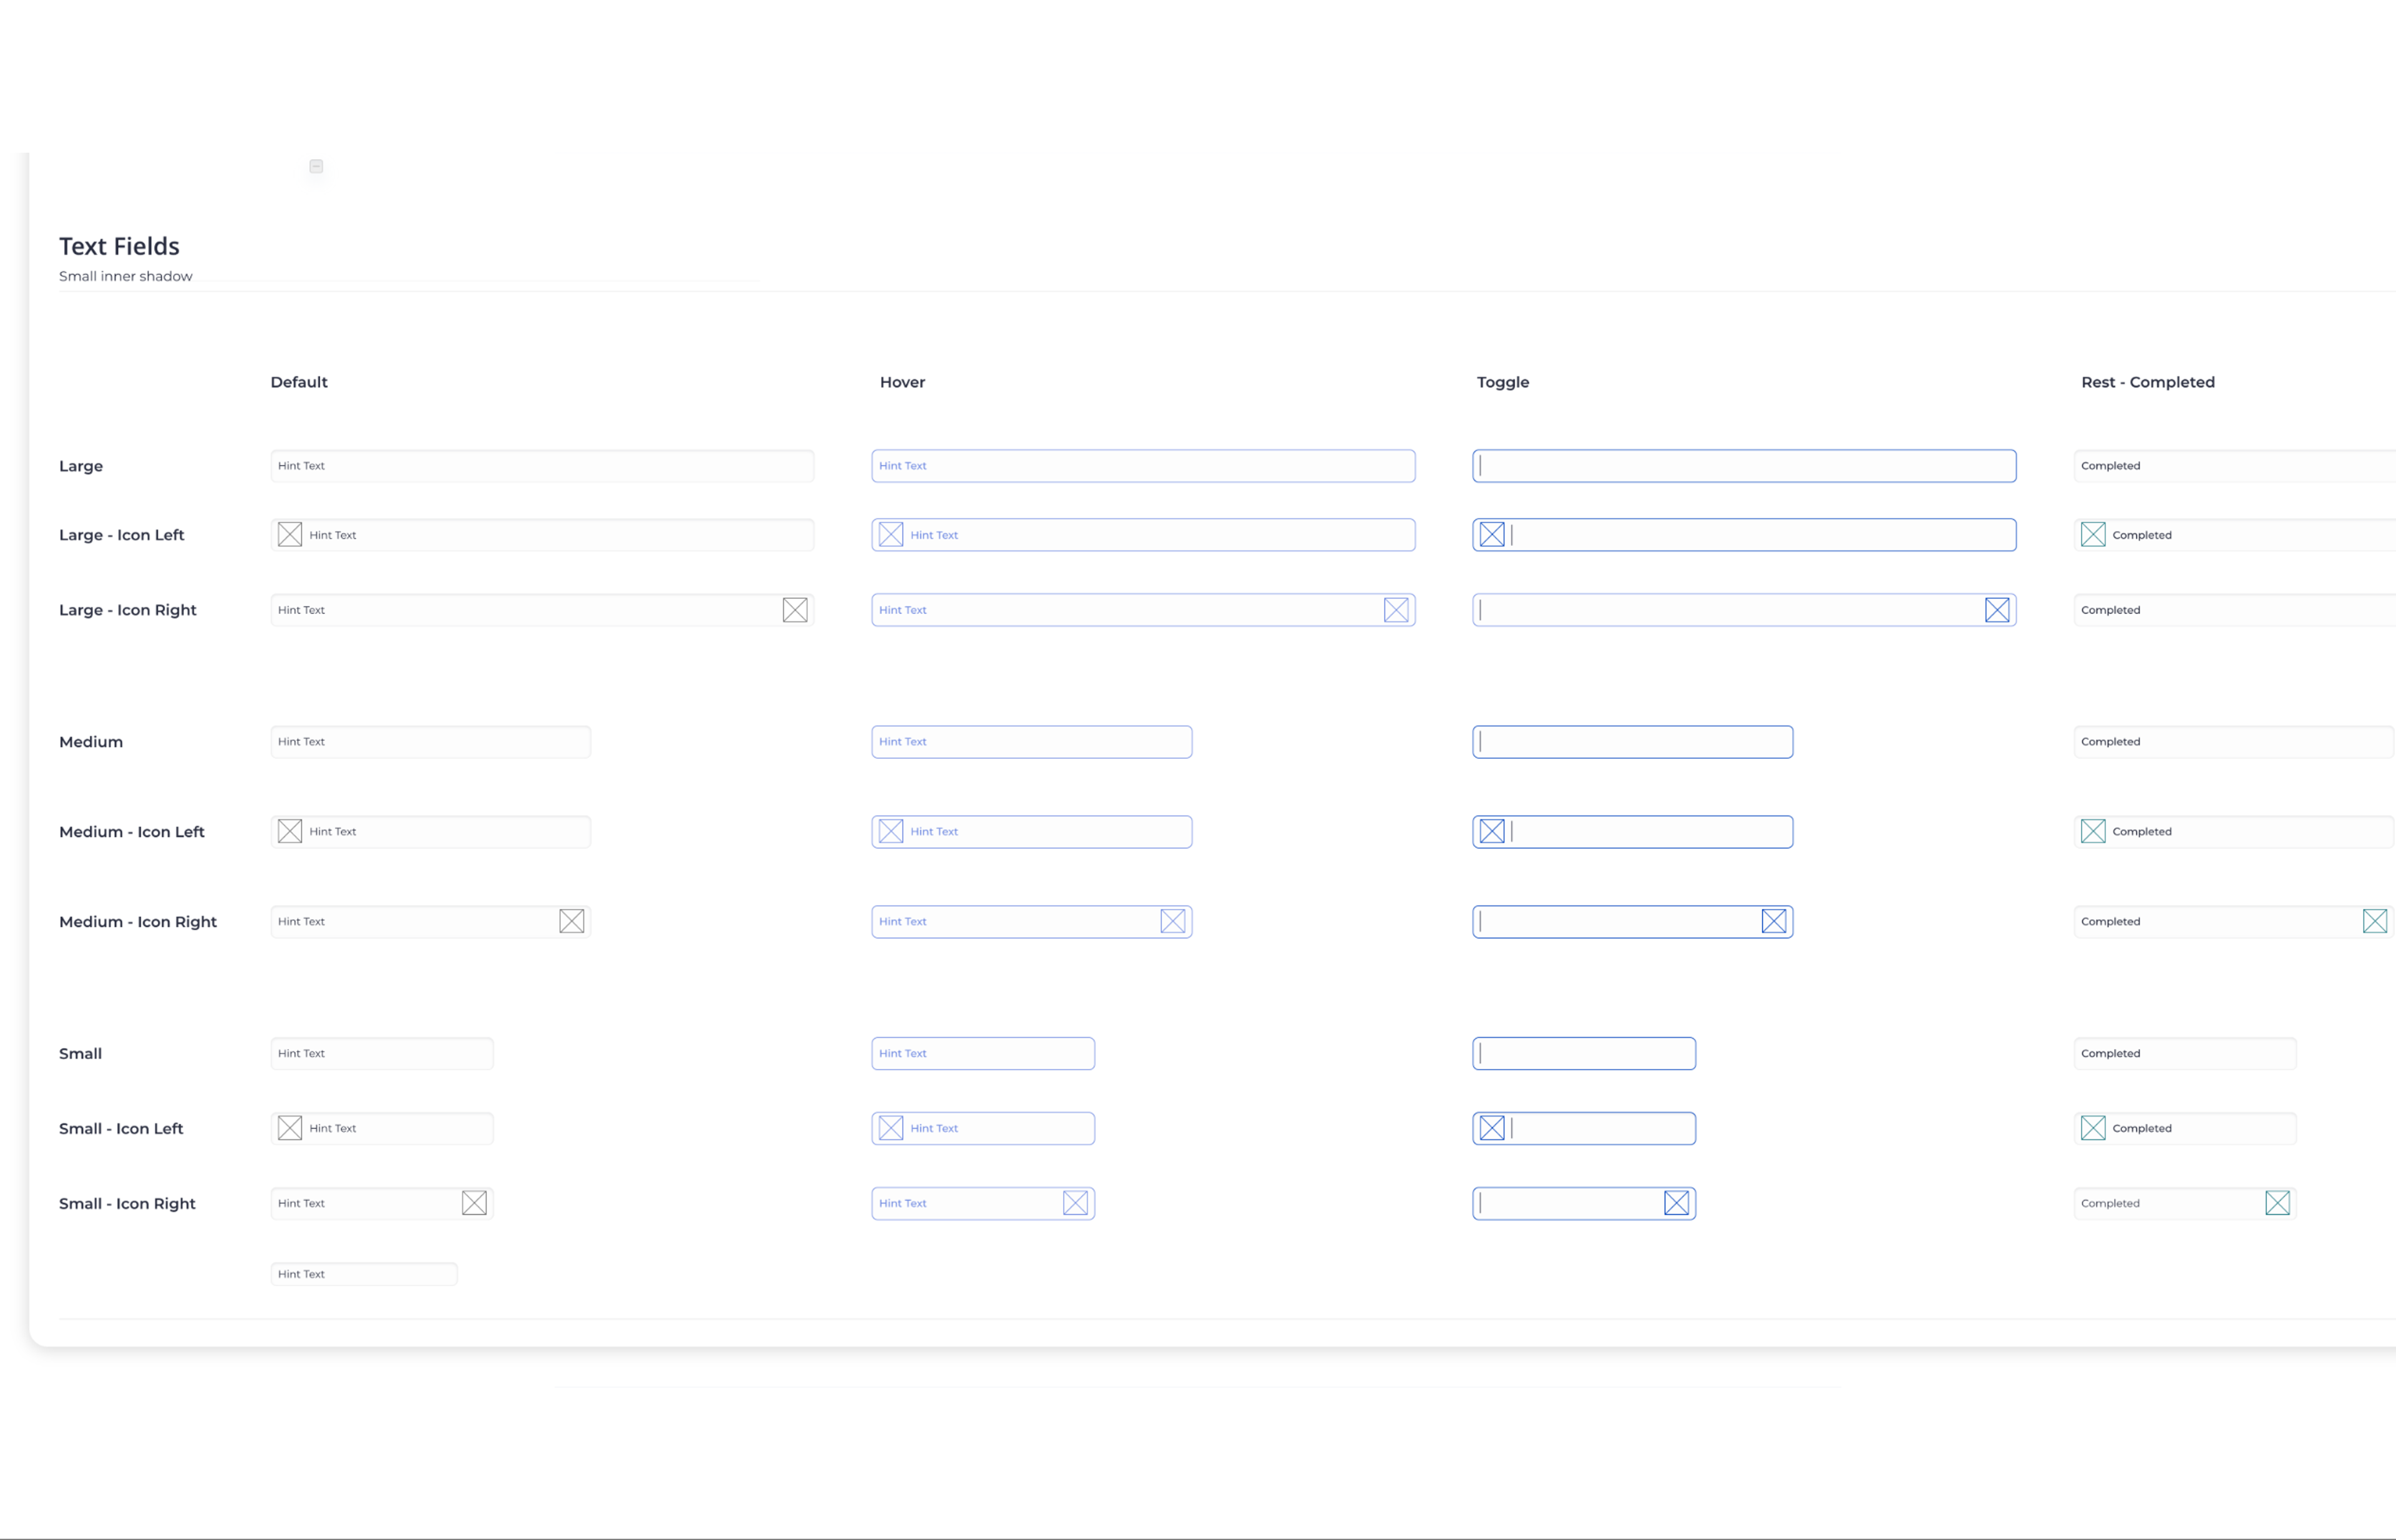2396x1540 pixels.
Task: Click inside the Toggle Small text field
Action: click(x=1584, y=1054)
